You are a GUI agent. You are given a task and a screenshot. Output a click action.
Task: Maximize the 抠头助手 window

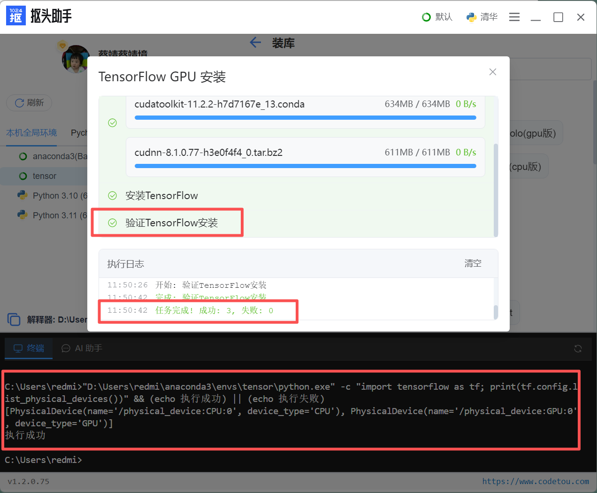[558, 17]
